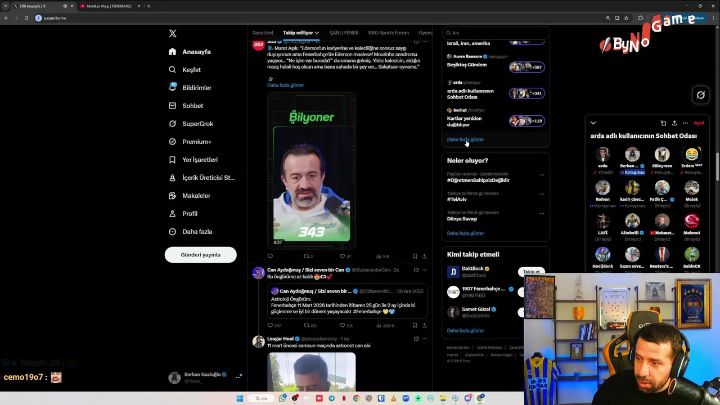Open account menu next to Serkan Gazioğlu

[238, 377]
